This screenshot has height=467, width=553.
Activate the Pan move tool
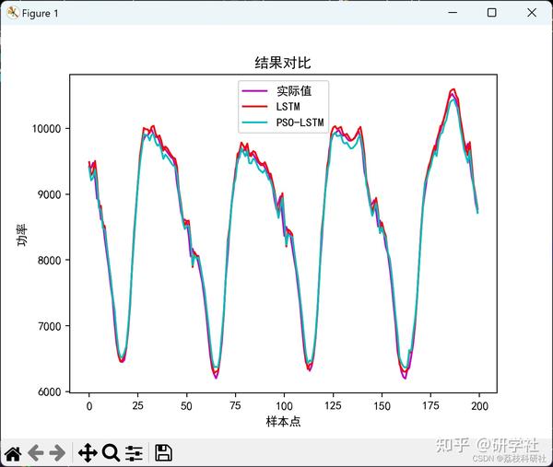click(88, 453)
